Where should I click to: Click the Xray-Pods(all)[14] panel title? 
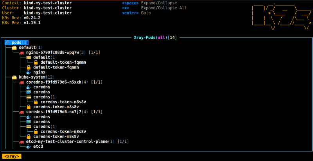click(x=155, y=37)
